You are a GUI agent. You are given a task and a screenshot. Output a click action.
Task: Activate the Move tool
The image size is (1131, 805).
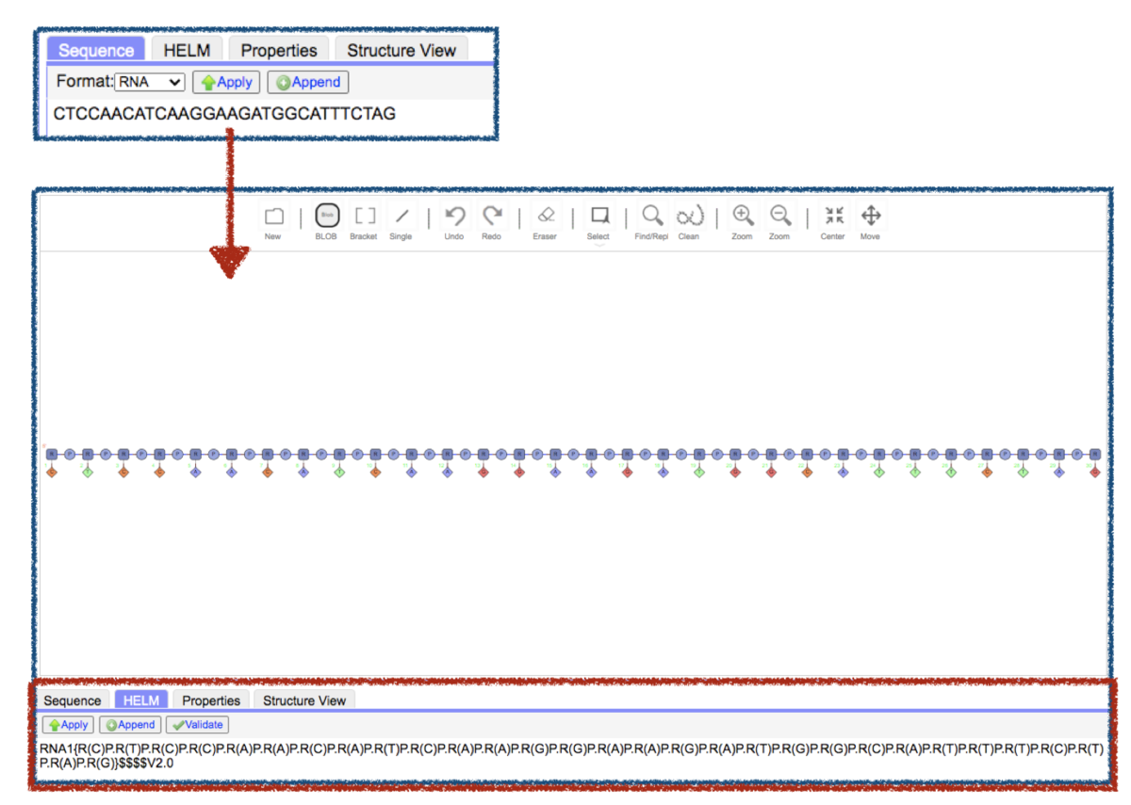870,217
